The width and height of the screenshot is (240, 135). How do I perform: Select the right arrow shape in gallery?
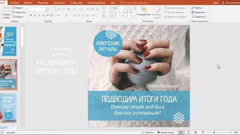click(x=127, y=12)
